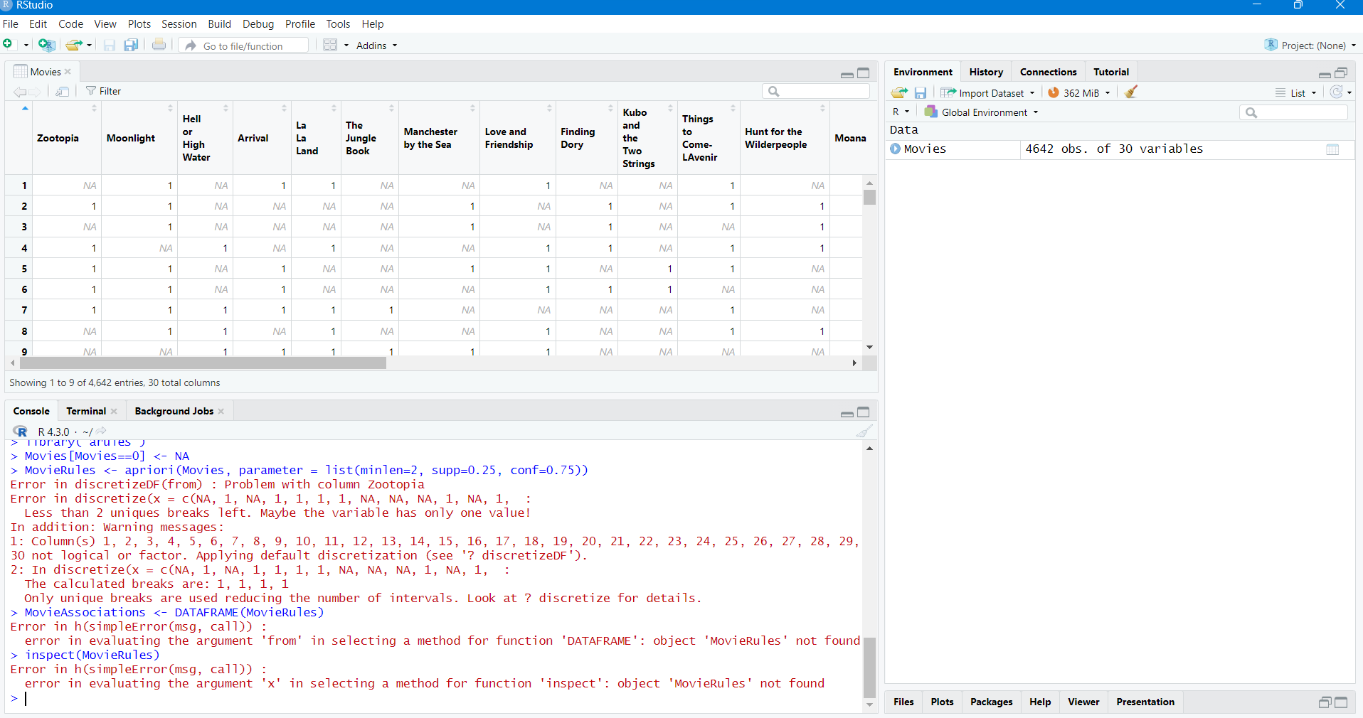Screen dimensions: 1363x718
Task: Switch to the Packages tab
Action: coord(991,702)
